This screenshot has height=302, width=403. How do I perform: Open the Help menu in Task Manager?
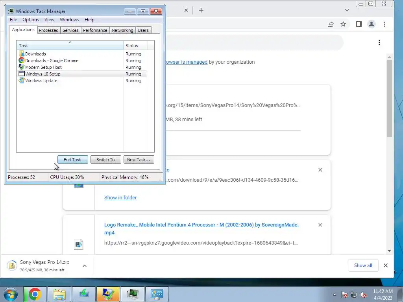click(x=89, y=20)
